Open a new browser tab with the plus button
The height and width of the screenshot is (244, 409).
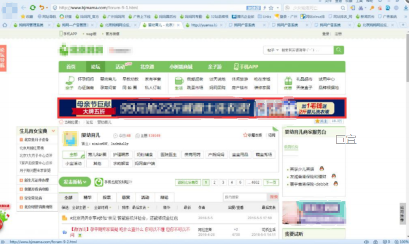click(403, 25)
